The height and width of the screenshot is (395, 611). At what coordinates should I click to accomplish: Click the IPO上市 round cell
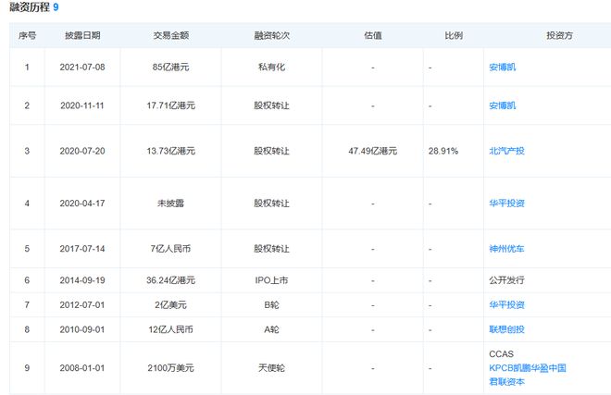click(x=271, y=280)
